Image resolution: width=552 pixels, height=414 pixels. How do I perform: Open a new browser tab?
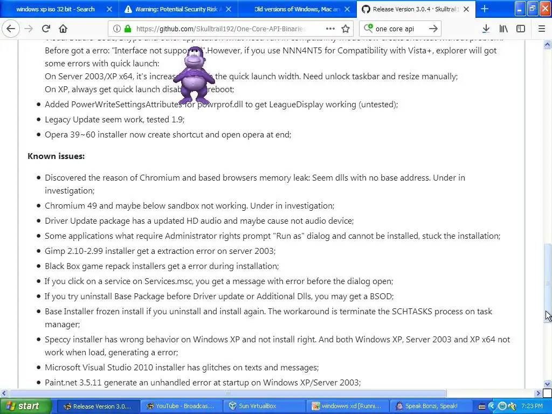[485, 9]
